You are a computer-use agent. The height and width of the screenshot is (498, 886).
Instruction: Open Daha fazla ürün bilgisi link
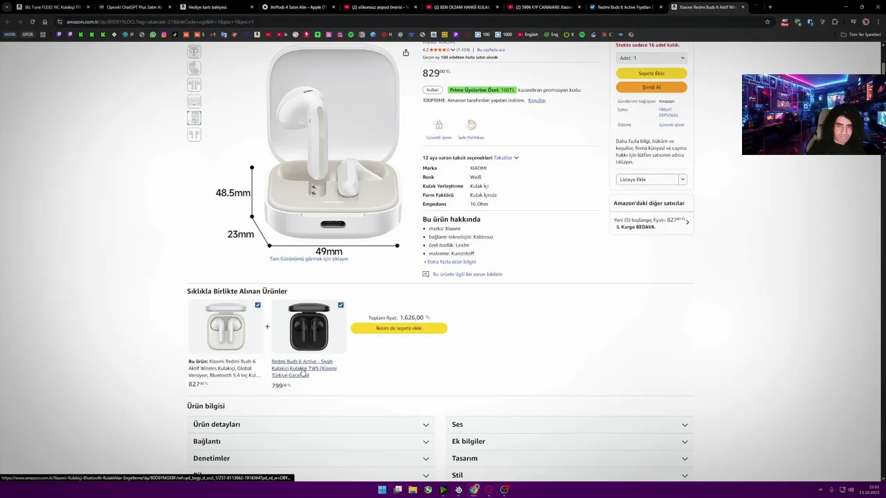451,262
